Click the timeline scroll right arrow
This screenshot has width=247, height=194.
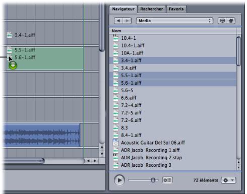coord(95,161)
